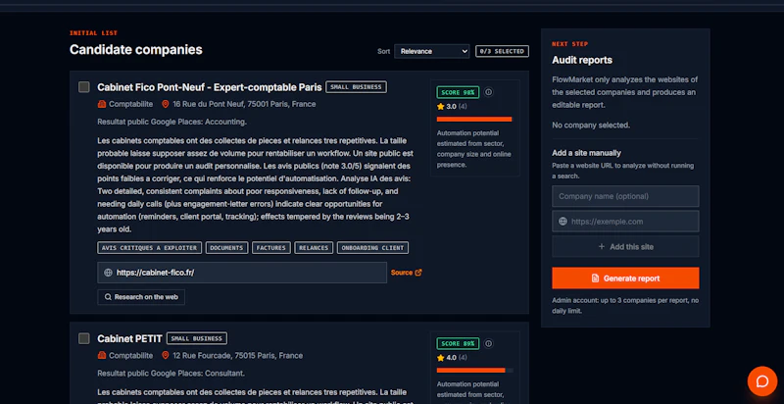Viewport: 784px width, 404px height.
Task: Click the SCORE 98% badge
Action: (x=458, y=92)
